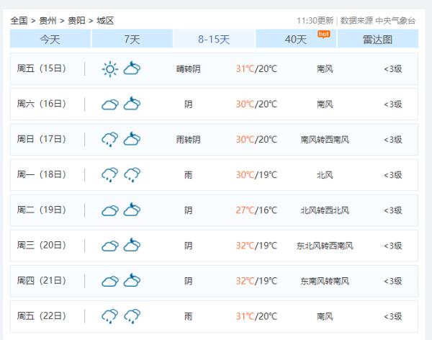Click the 晴转阴 weather description
This screenshot has height=340, width=432.
[x=189, y=69]
